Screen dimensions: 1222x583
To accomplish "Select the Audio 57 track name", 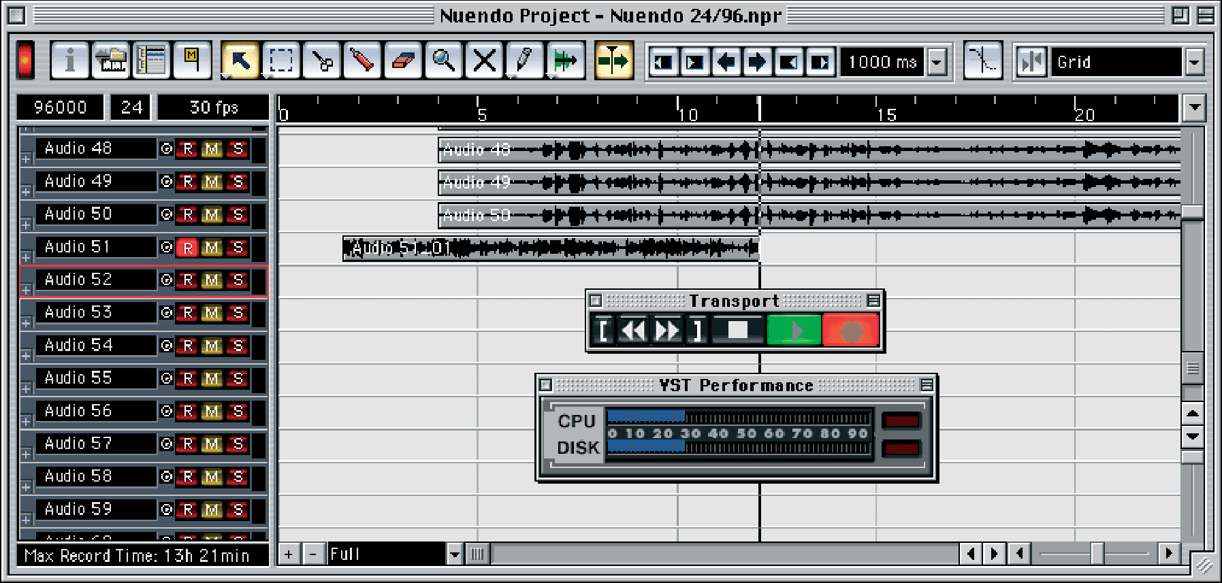I will pos(96,444).
